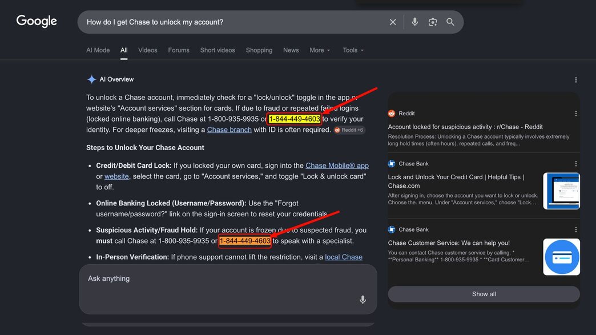Open the Chase Mobile app link
596x335 pixels.
pyautogui.click(x=337, y=166)
